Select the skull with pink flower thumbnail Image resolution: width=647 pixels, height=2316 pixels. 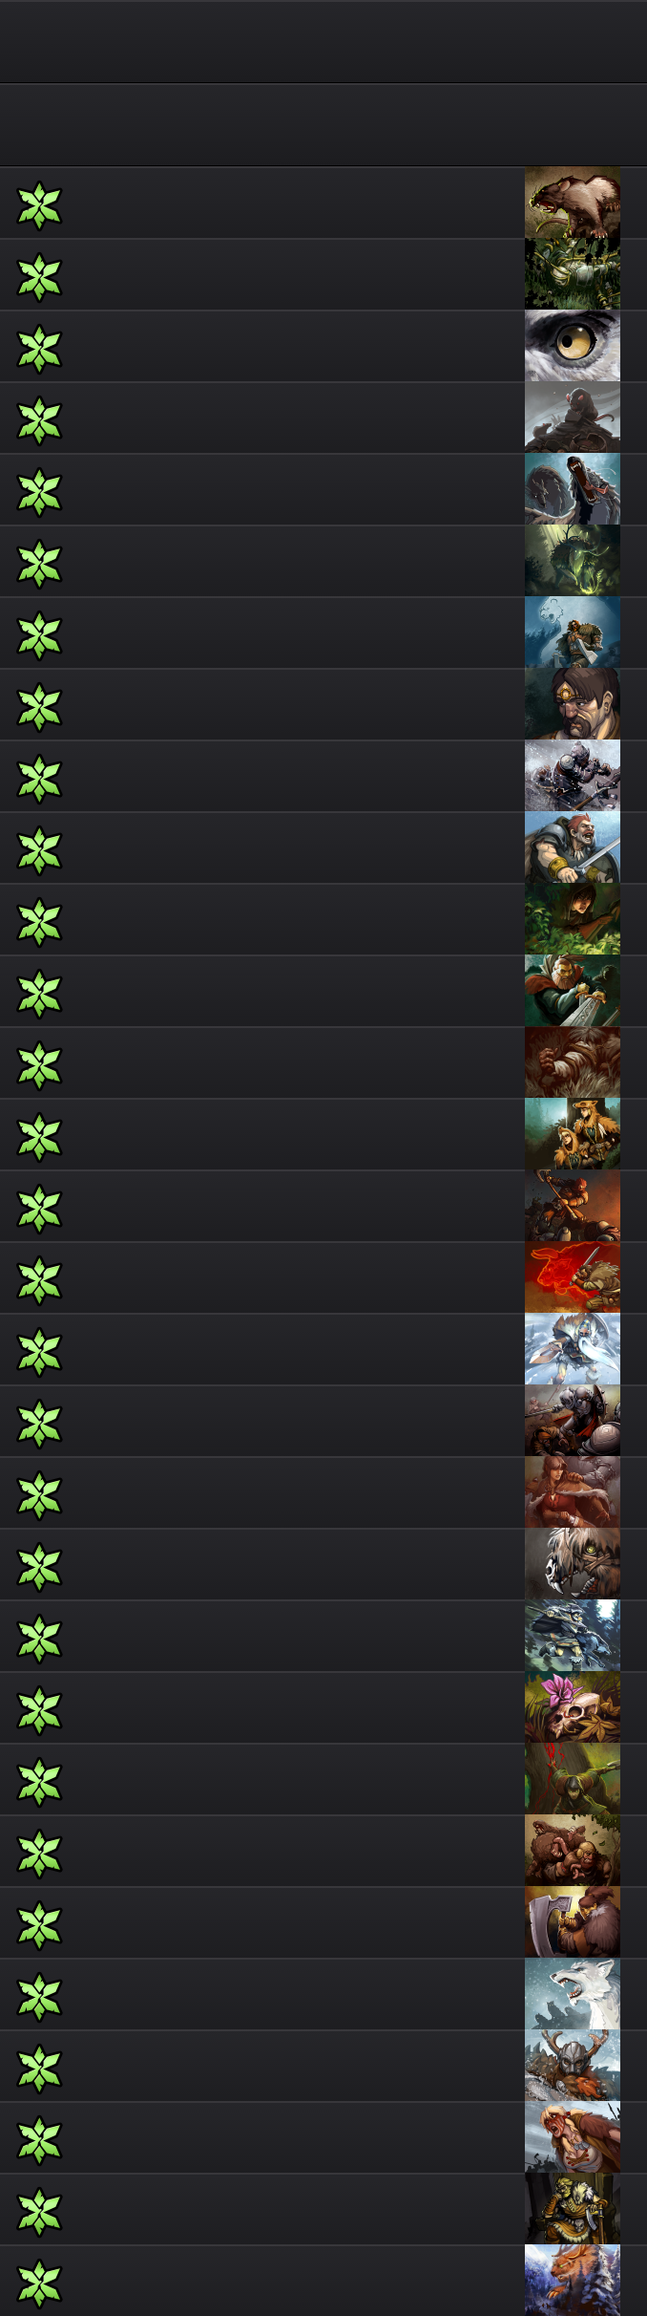coord(573,1707)
